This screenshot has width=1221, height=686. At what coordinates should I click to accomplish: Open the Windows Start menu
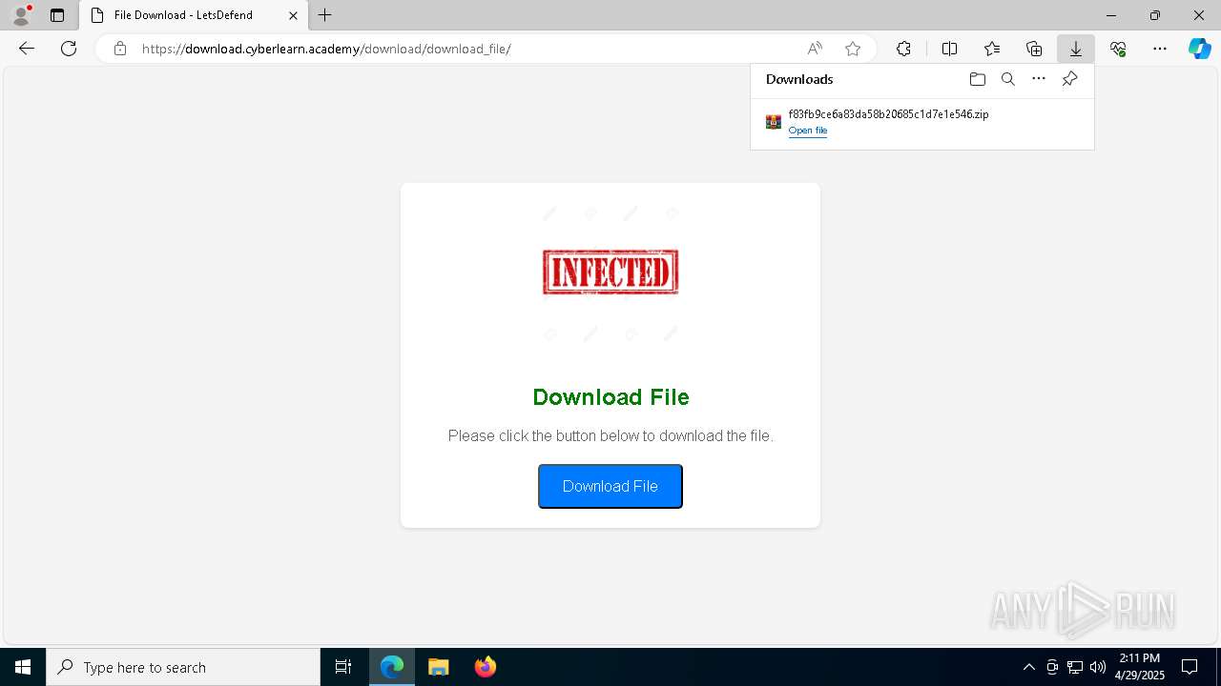23,667
